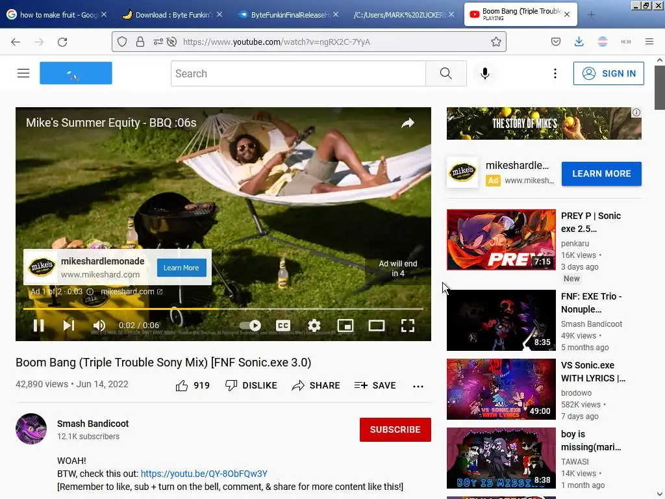Click Learn More in video ad overlay
Image resolution: width=665 pixels, height=499 pixels.
(182, 268)
